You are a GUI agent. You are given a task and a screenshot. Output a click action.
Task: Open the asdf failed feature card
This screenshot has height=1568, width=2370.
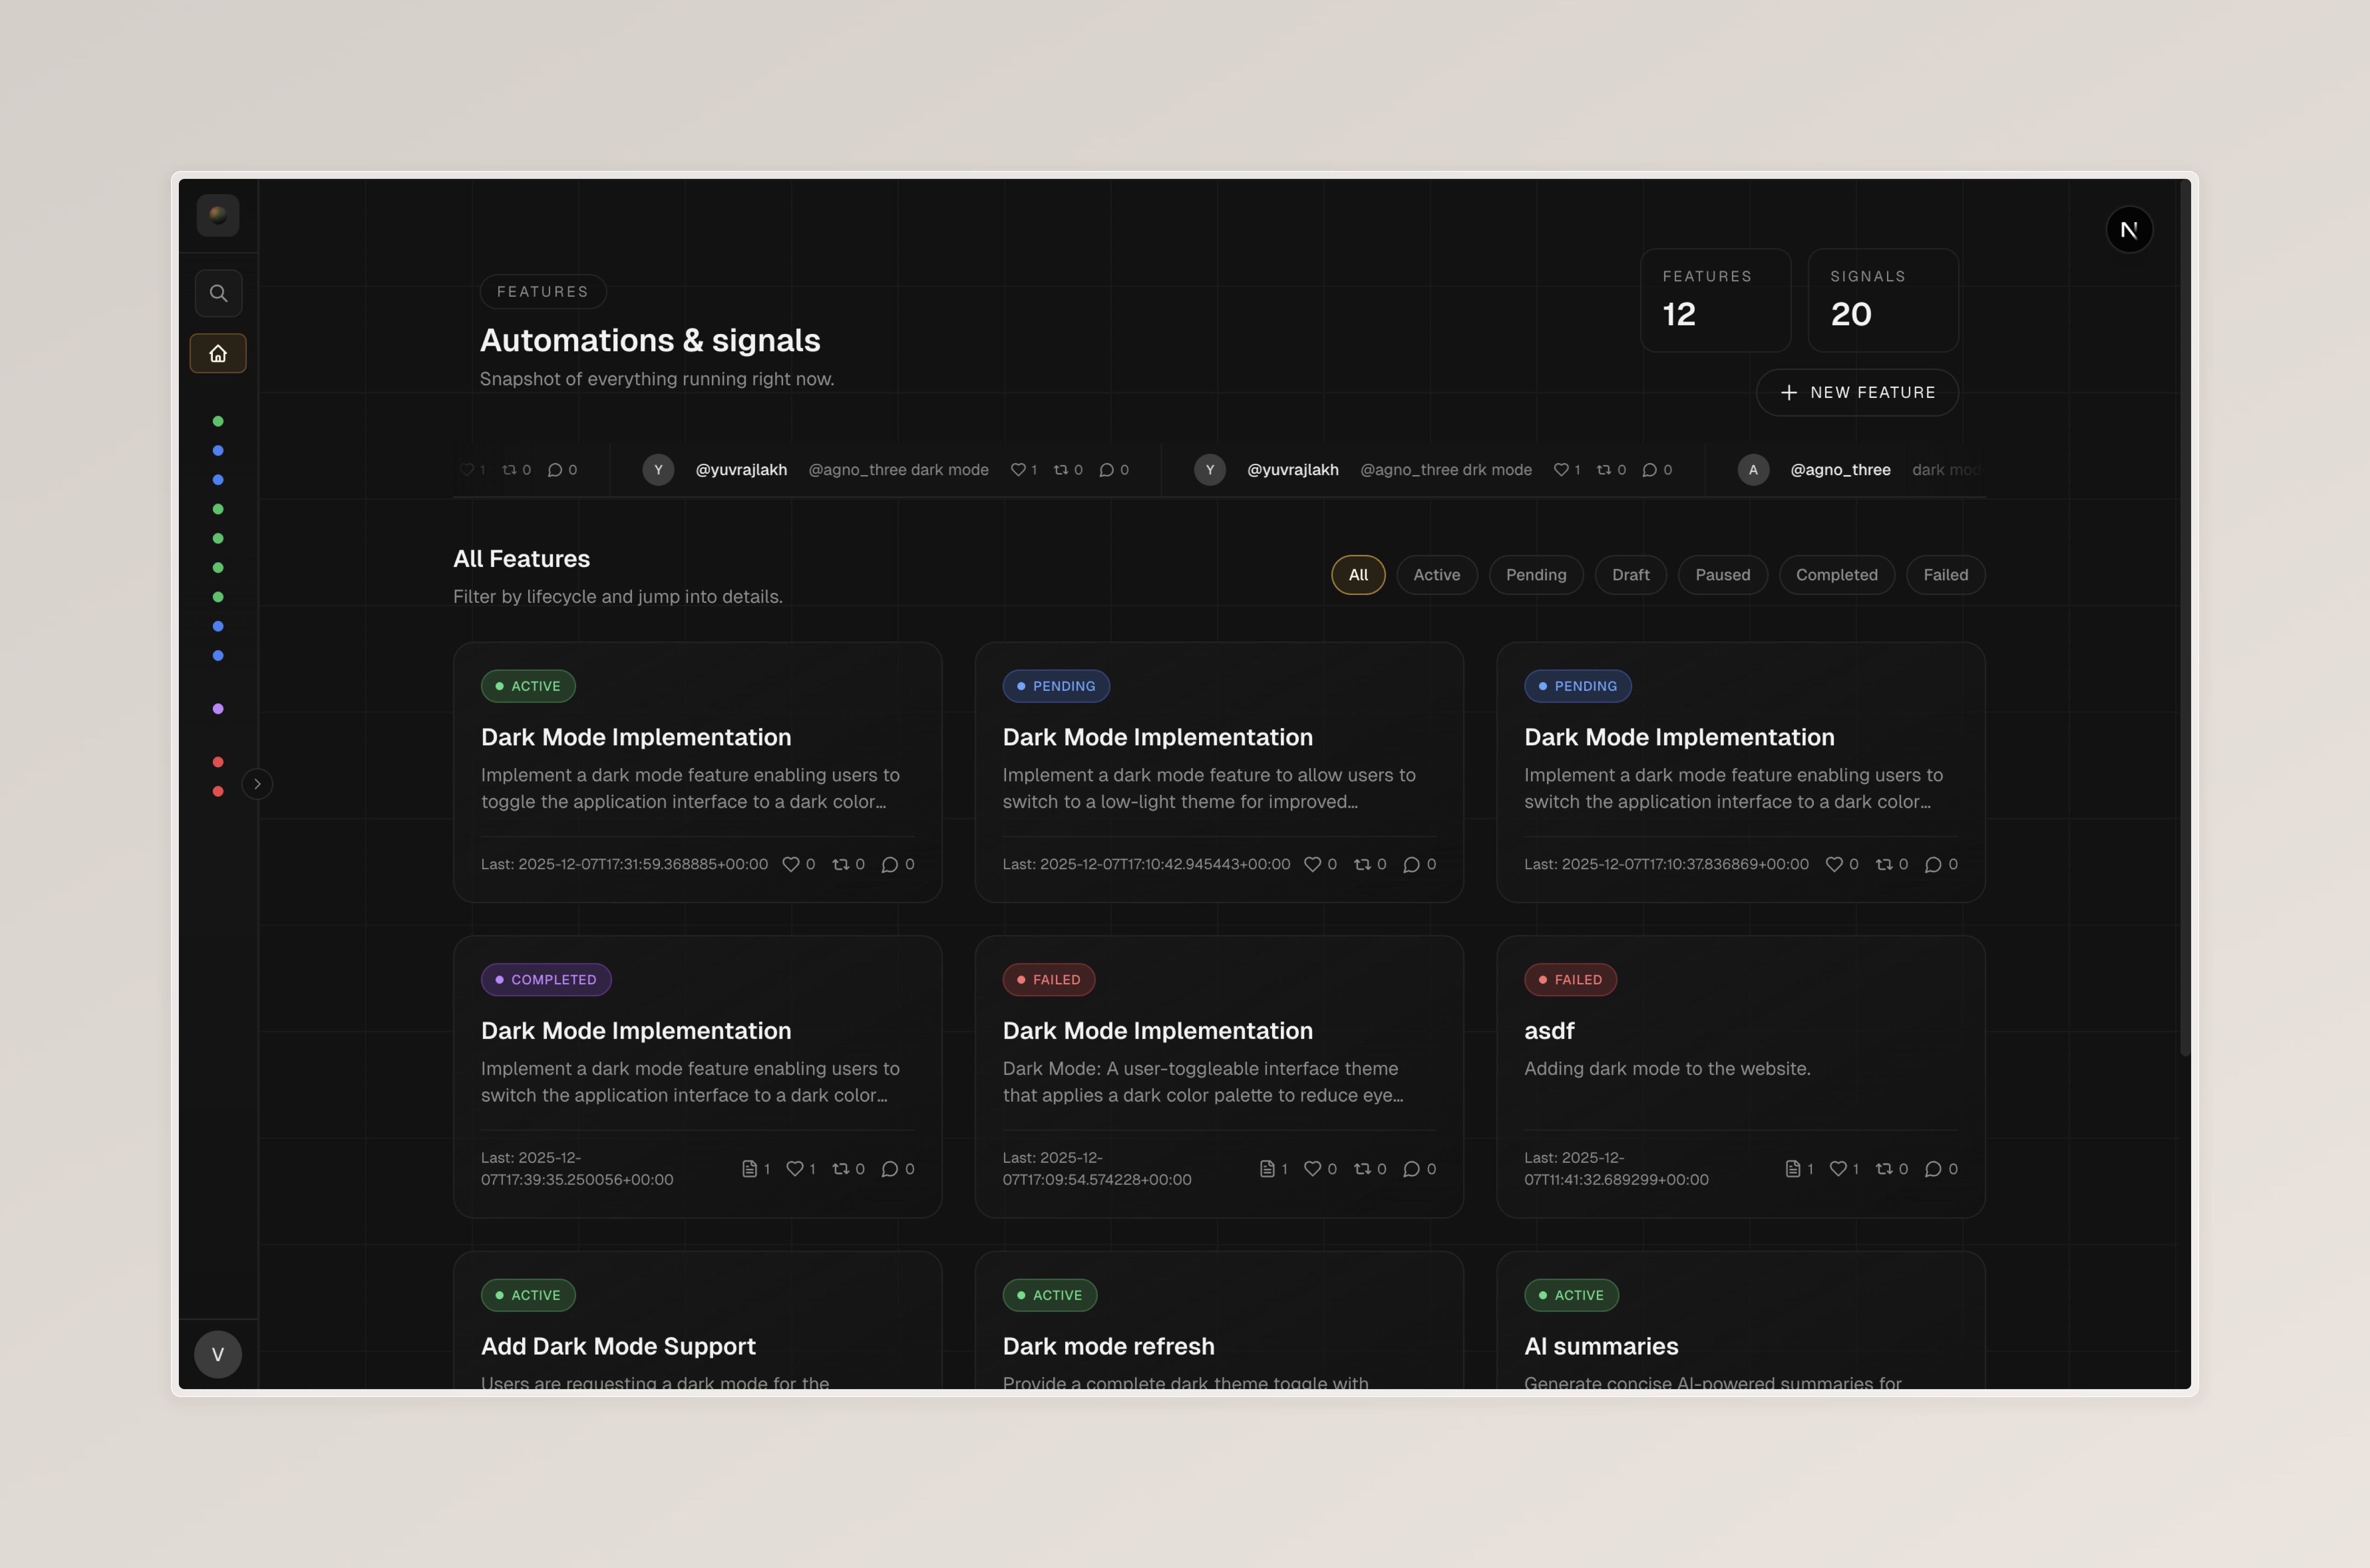click(x=1740, y=1077)
